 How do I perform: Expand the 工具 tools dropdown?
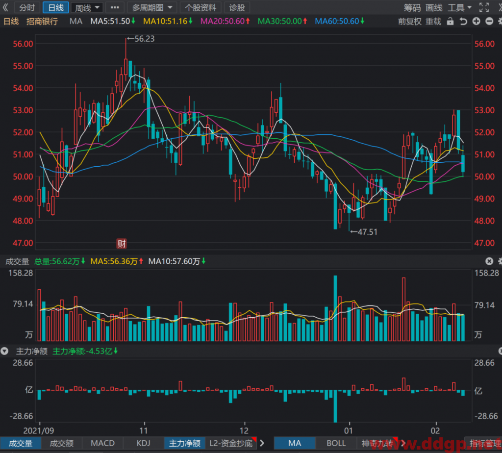(x=459, y=7)
